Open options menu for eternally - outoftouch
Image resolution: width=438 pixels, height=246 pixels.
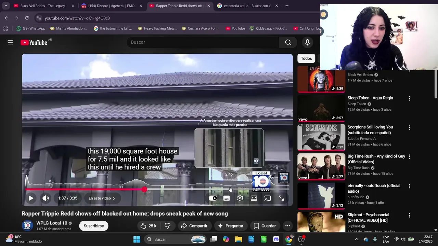(409, 186)
